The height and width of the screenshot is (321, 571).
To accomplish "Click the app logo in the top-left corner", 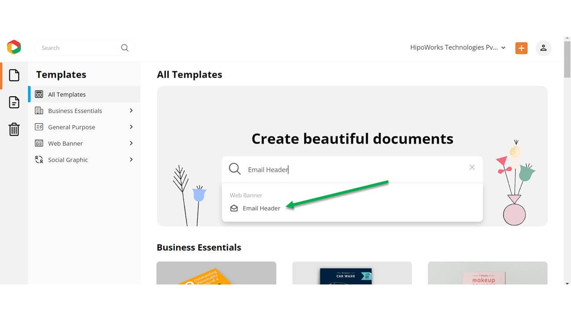I will (14, 46).
